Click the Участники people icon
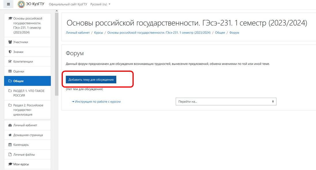 click(x=10, y=42)
